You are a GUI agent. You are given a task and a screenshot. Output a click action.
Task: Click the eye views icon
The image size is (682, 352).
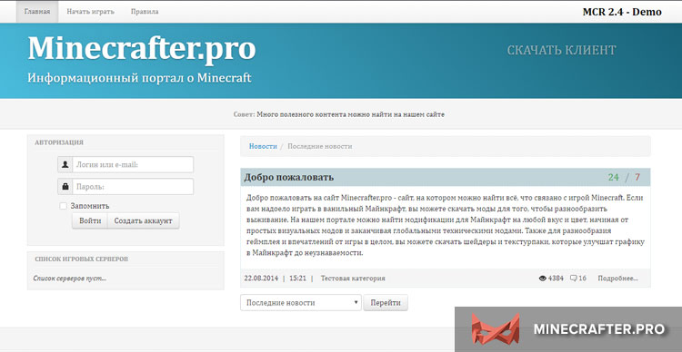tap(542, 279)
